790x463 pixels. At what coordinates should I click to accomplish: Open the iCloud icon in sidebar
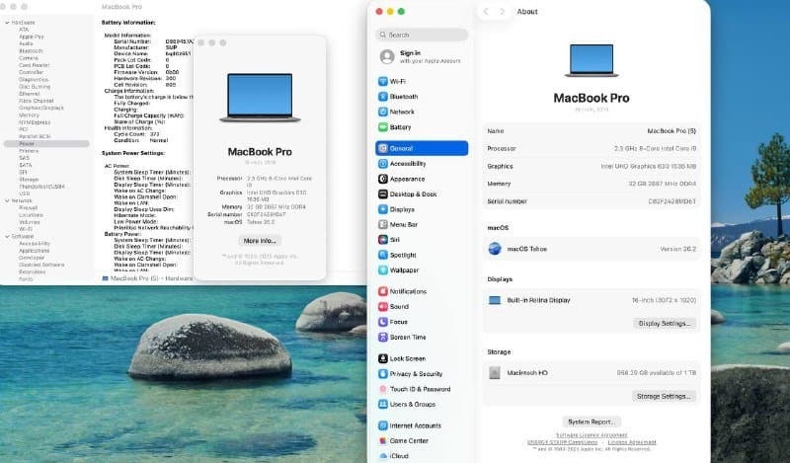[x=383, y=456]
